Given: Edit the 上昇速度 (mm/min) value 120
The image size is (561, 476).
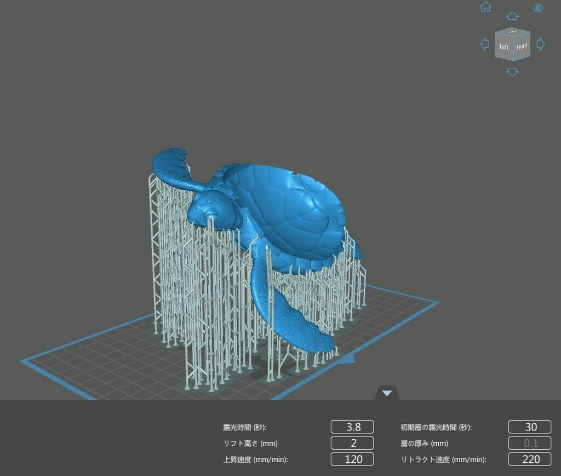Looking at the screenshot, I should pyautogui.click(x=352, y=459).
